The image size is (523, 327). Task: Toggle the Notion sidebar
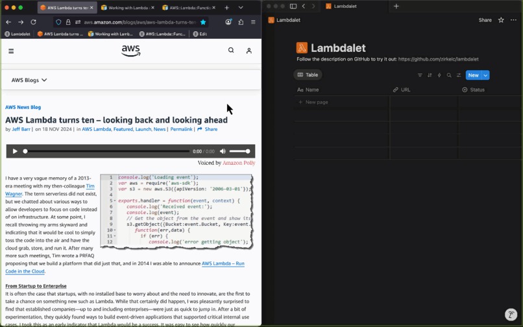(x=293, y=6)
